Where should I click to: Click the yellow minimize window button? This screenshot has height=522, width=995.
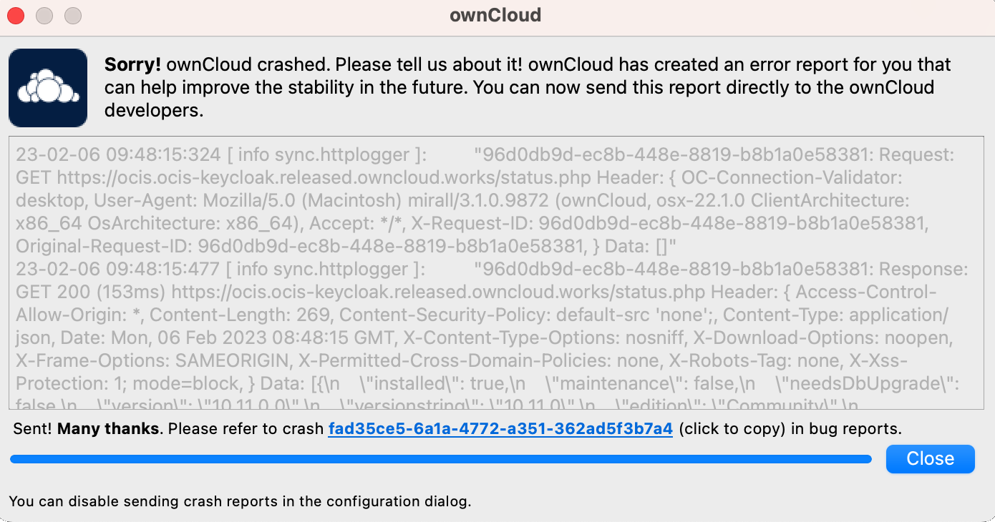44,14
